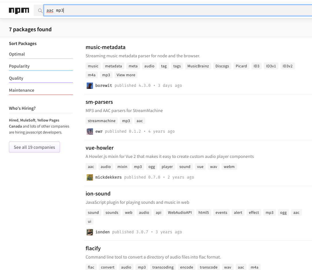The image size is (312, 270).
Task: Select the mixin tag
Action: coord(122,167)
